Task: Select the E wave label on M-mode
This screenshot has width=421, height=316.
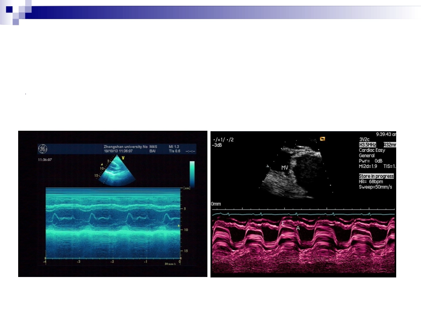Action: pos(283,223)
